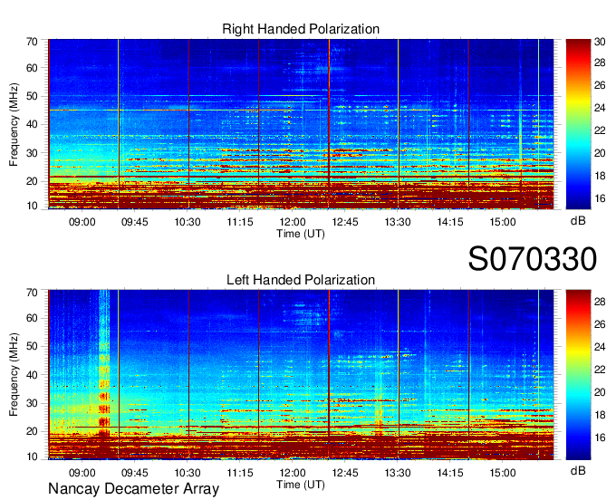Image resolution: width=616 pixels, height=500 pixels.
Task: Click the 10:30 tick label on bottom plot
Action: [x=188, y=473]
